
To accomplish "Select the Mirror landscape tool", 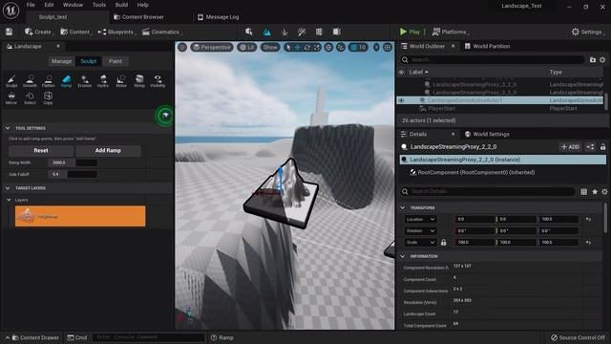I will click(11, 98).
